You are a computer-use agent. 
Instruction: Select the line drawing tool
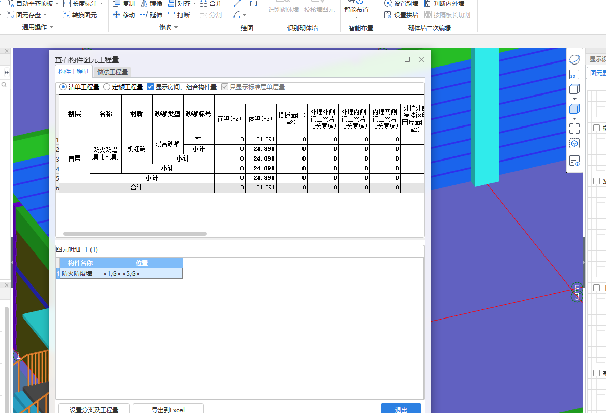point(237,4)
